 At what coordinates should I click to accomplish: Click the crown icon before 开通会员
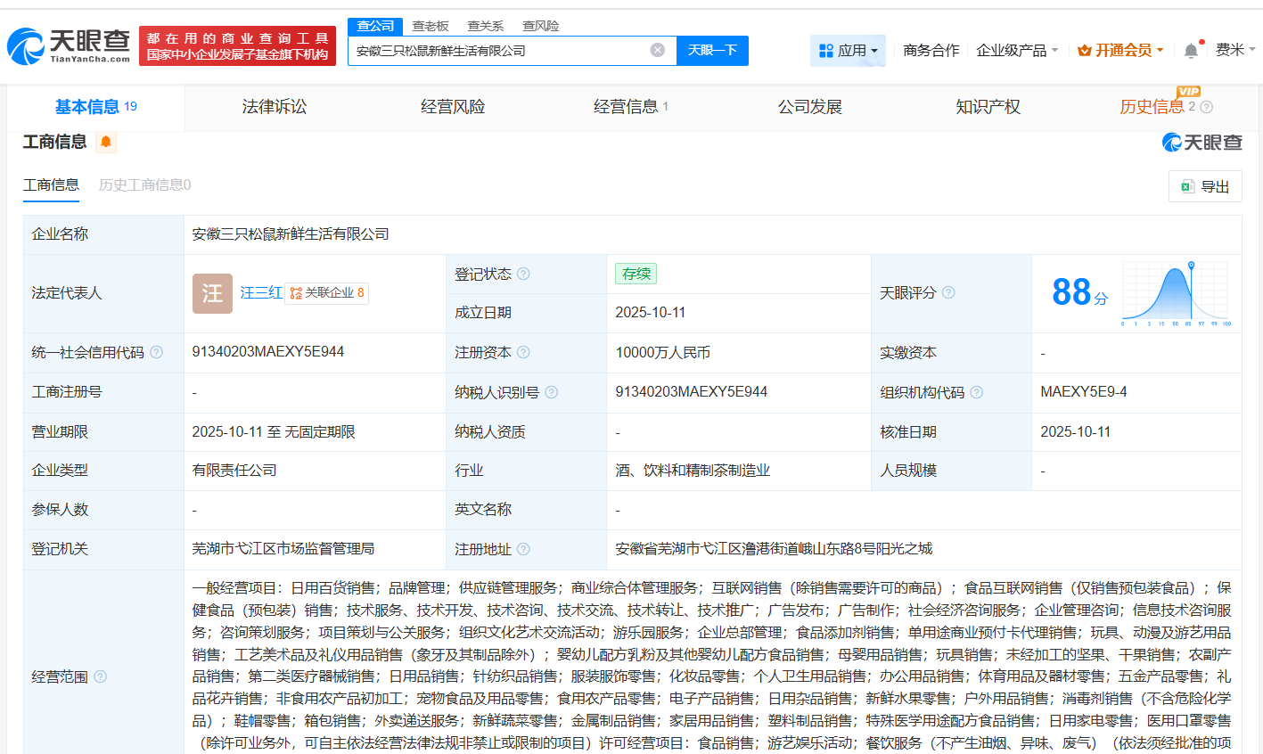pos(1084,51)
